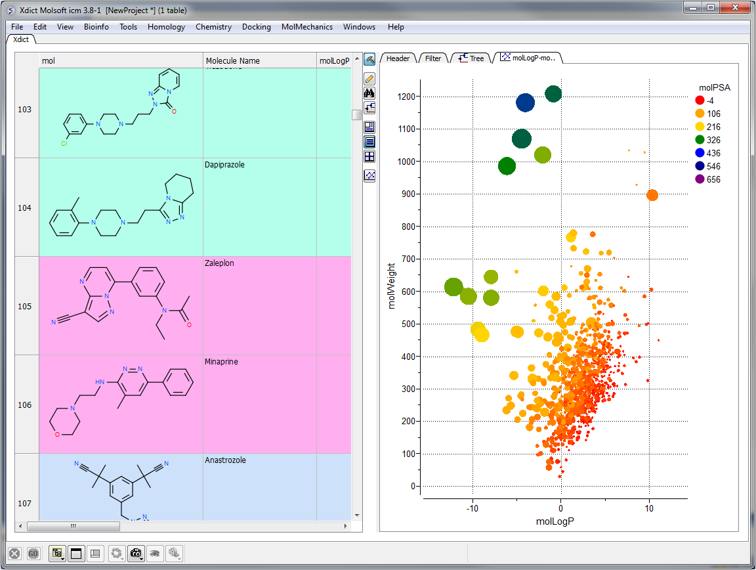Open the Homology menu
The height and width of the screenshot is (570, 756).
(x=166, y=27)
